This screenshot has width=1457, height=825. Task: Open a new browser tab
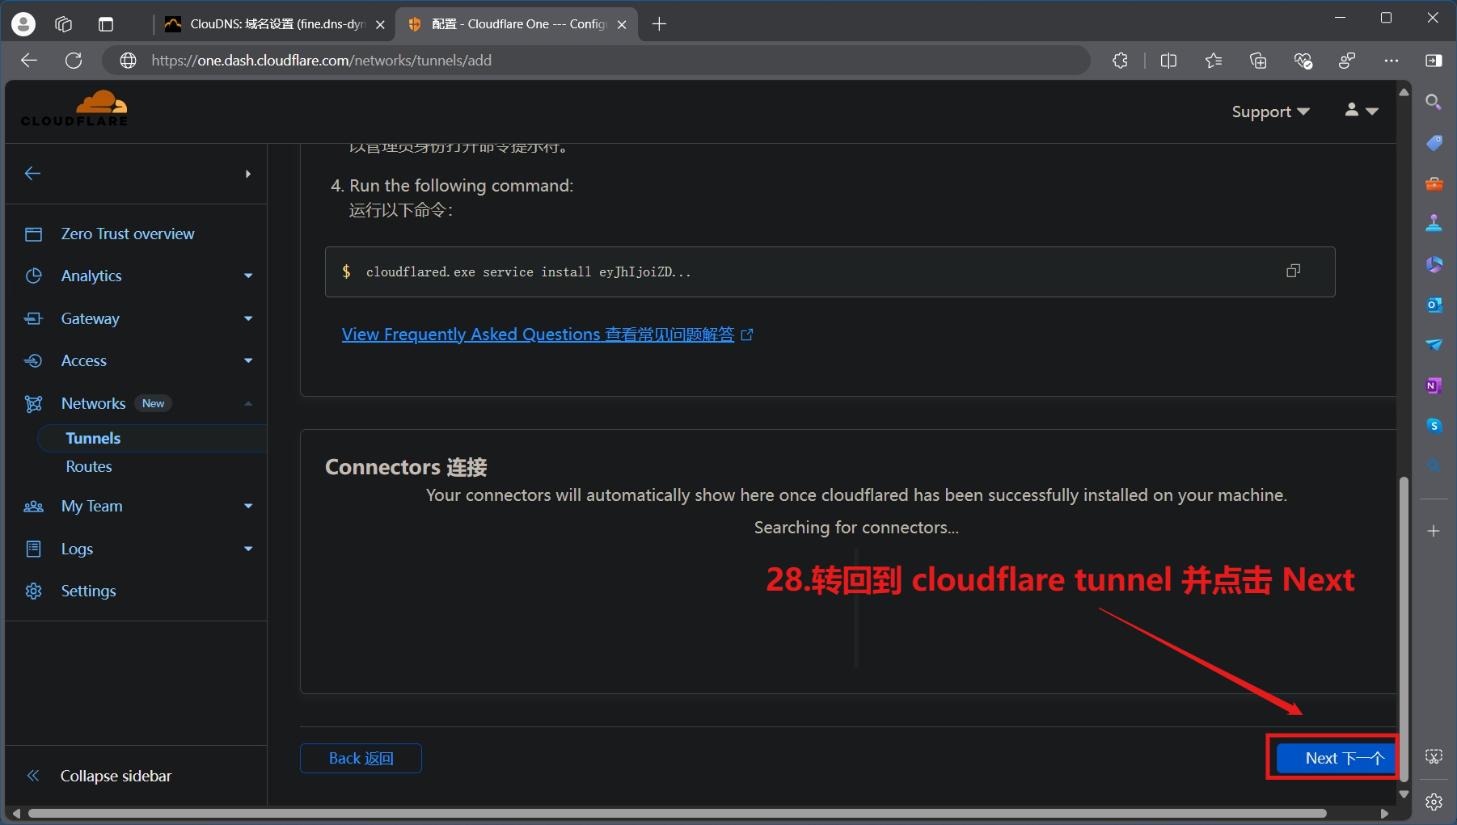tap(659, 24)
